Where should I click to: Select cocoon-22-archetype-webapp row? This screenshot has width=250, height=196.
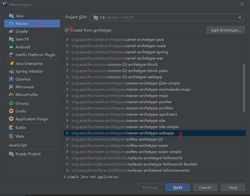tap(154, 77)
